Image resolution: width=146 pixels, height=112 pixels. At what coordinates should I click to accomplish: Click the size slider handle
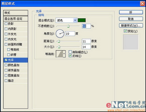click(59, 47)
